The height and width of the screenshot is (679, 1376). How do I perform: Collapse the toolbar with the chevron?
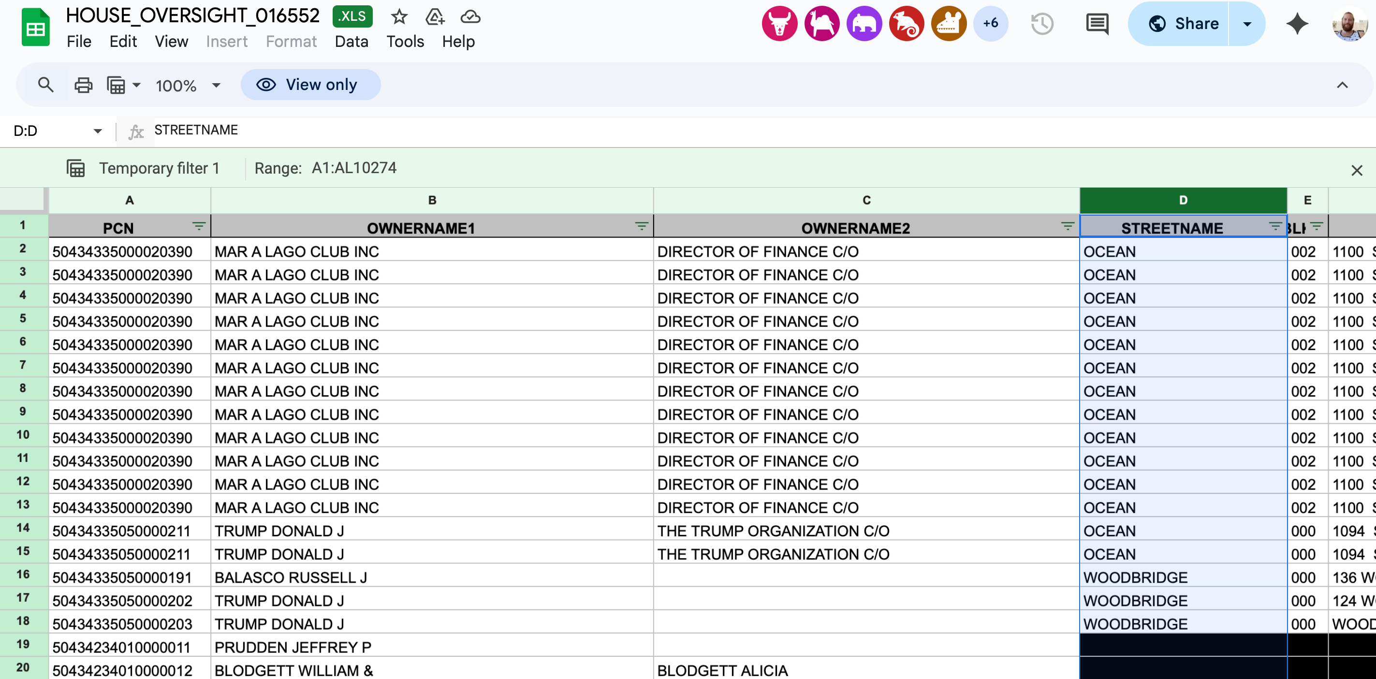point(1342,85)
